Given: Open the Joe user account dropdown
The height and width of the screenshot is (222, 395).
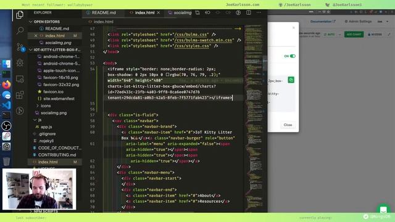Looking at the screenshot, I should pyautogui.click(x=383, y=22).
